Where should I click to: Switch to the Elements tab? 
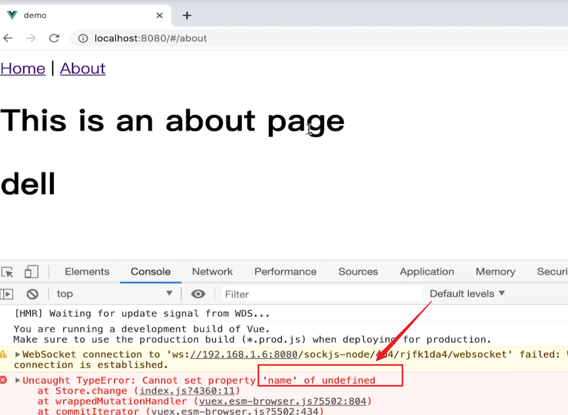pos(87,272)
